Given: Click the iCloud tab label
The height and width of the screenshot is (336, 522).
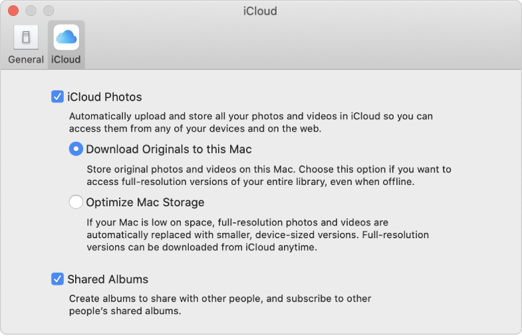Looking at the screenshot, I should click(66, 59).
